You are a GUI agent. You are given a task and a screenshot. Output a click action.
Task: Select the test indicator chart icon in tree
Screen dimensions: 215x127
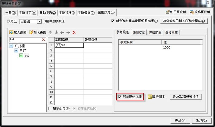pos(21,55)
